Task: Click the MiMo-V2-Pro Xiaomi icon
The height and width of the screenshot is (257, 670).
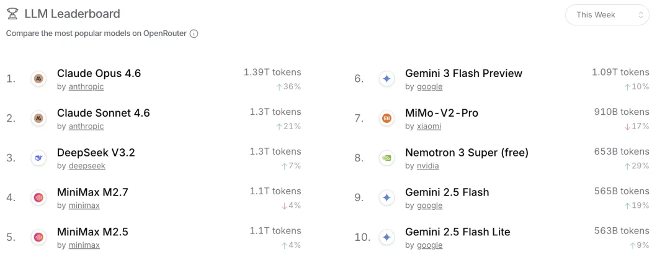Action: [386, 119]
